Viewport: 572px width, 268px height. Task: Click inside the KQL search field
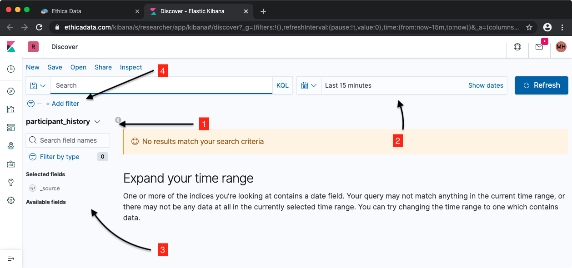click(x=159, y=85)
